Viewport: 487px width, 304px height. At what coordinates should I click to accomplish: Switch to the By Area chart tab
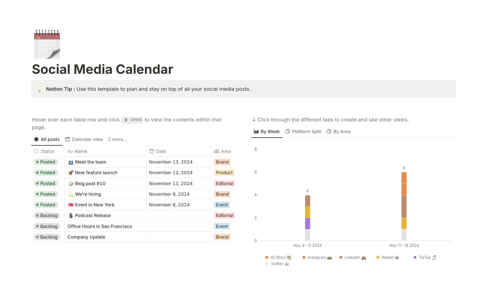(x=338, y=131)
